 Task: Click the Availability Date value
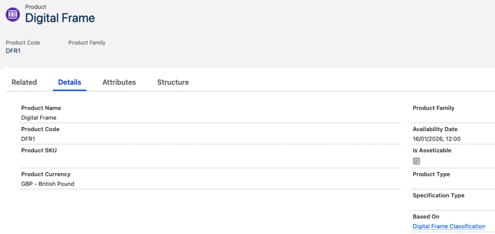pos(437,139)
